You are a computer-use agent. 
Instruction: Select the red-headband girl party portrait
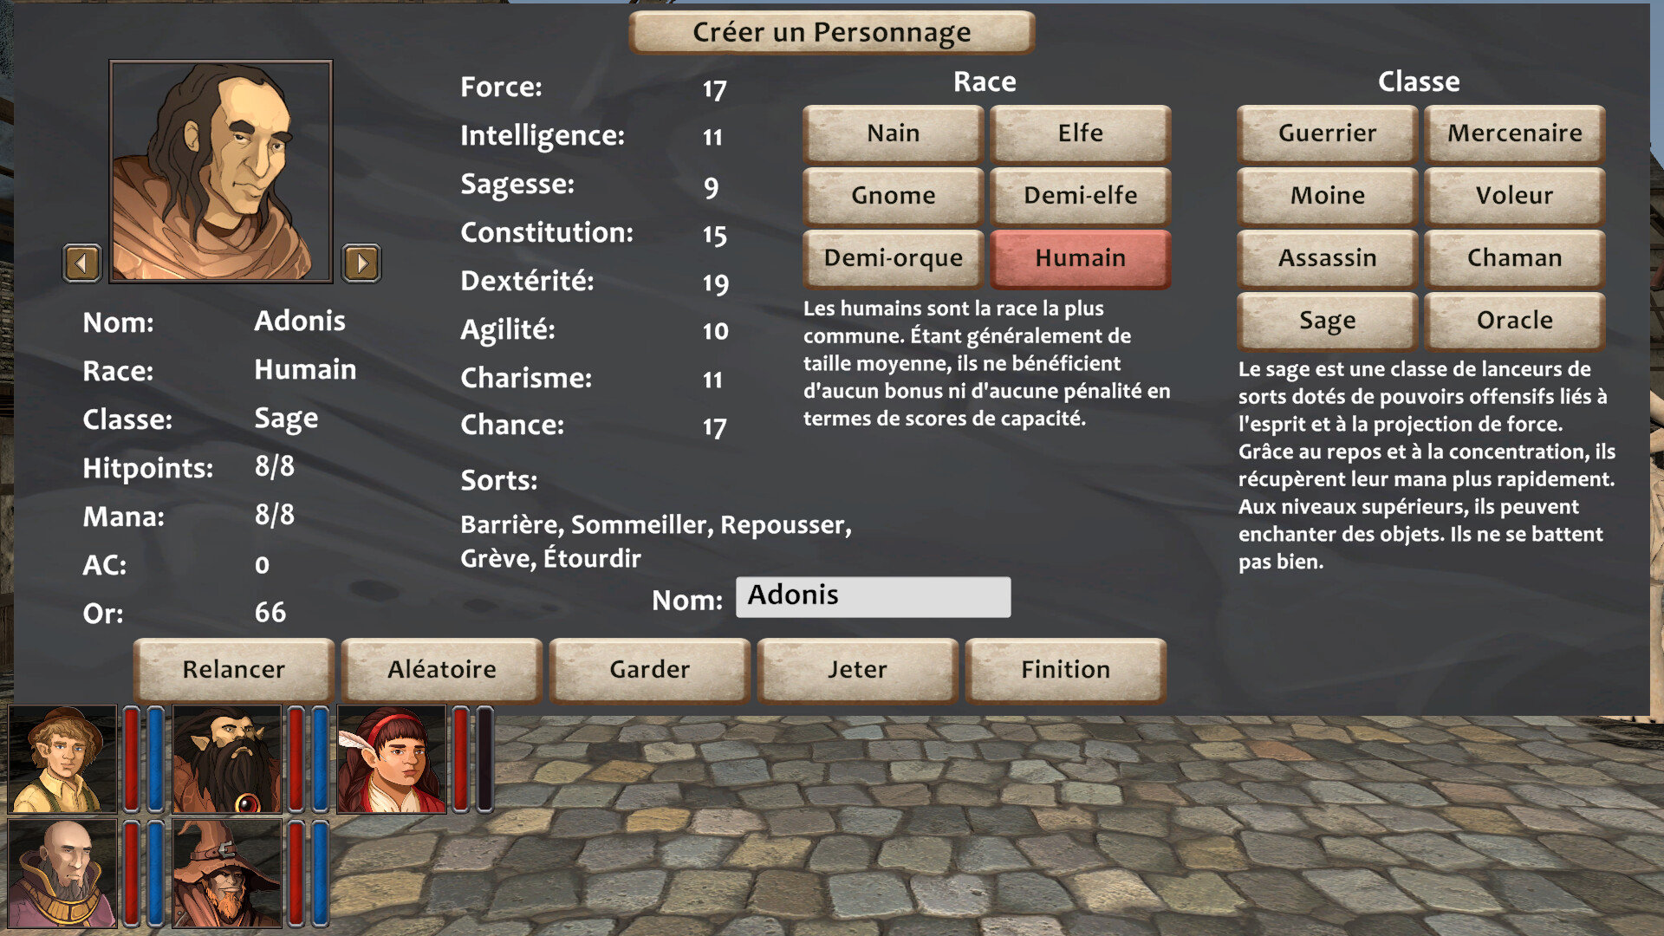point(392,759)
